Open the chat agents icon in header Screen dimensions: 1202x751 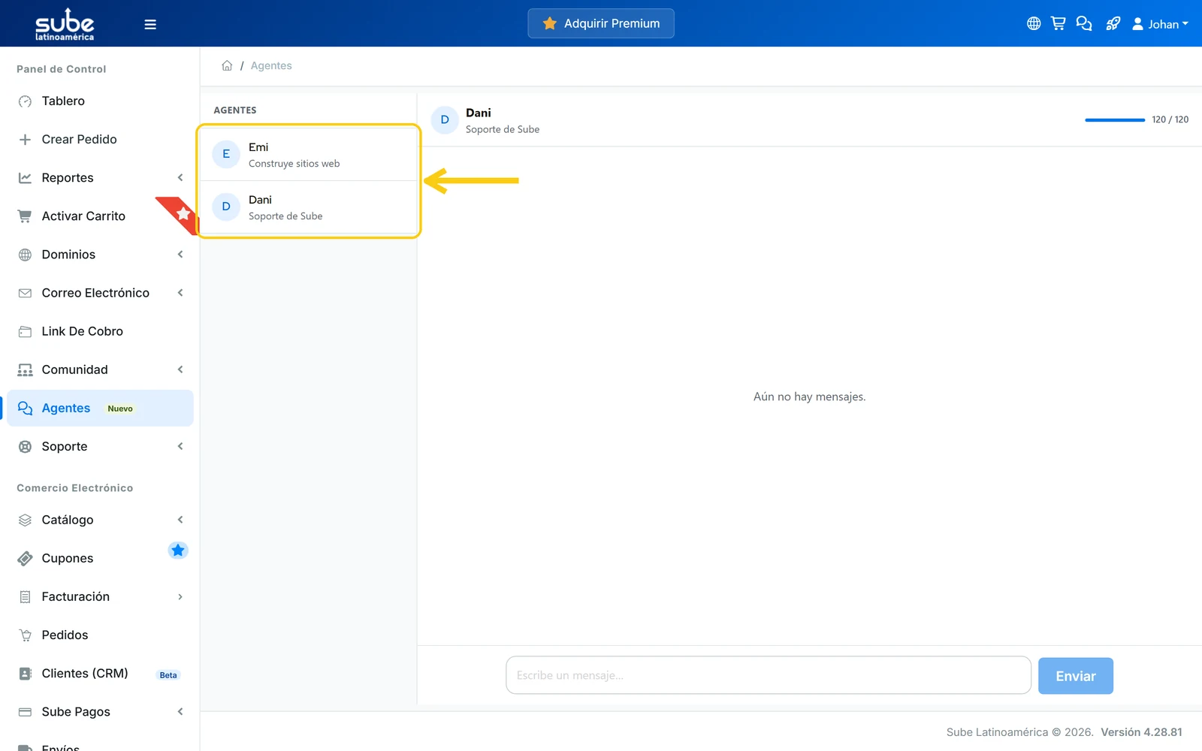(1083, 23)
